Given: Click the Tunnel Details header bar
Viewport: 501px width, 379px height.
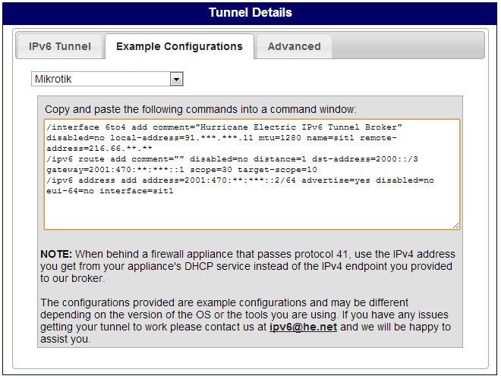Looking at the screenshot, I should pos(250,12).
